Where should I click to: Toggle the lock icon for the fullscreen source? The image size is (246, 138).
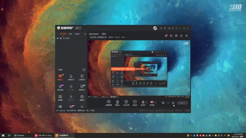[61, 38]
